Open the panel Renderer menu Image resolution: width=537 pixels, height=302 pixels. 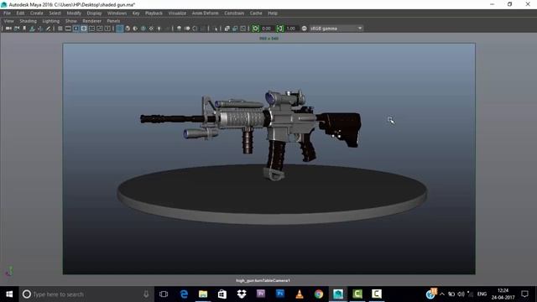click(x=91, y=21)
